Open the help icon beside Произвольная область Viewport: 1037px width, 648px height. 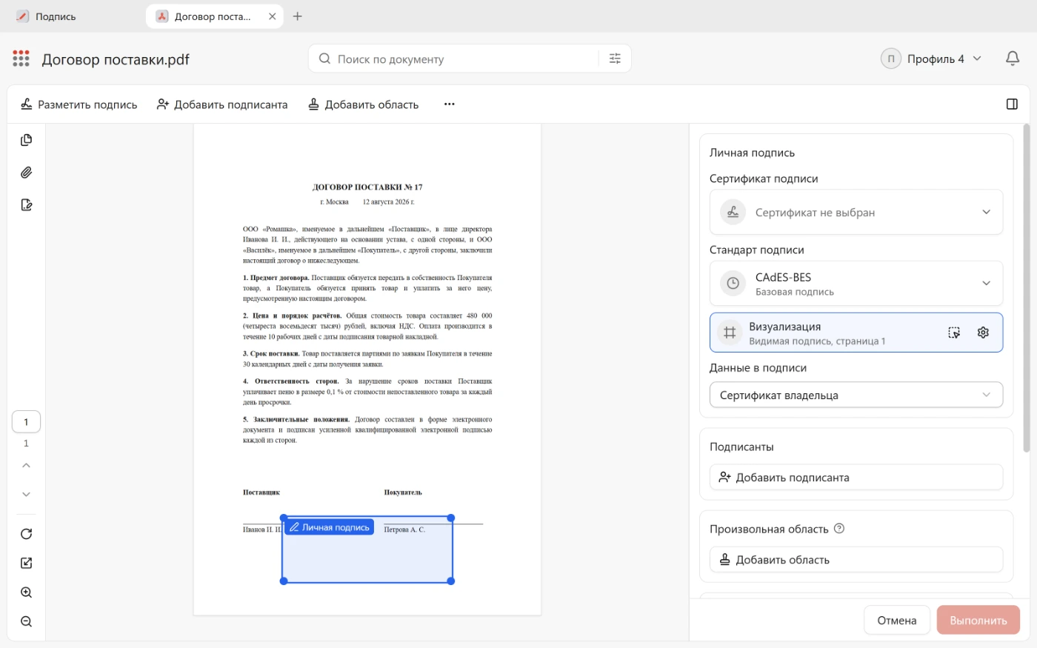pyautogui.click(x=839, y=529)
